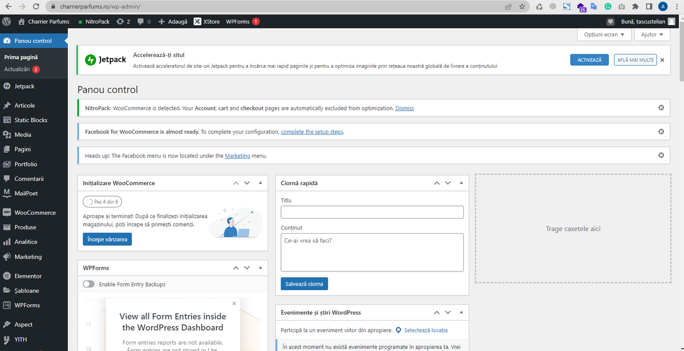
Task: Move Inițializare WooCommerce widget down
Action: pos(247,183)
